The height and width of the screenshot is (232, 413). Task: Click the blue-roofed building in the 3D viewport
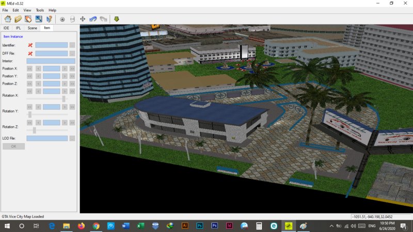click(x=200, y=120)
